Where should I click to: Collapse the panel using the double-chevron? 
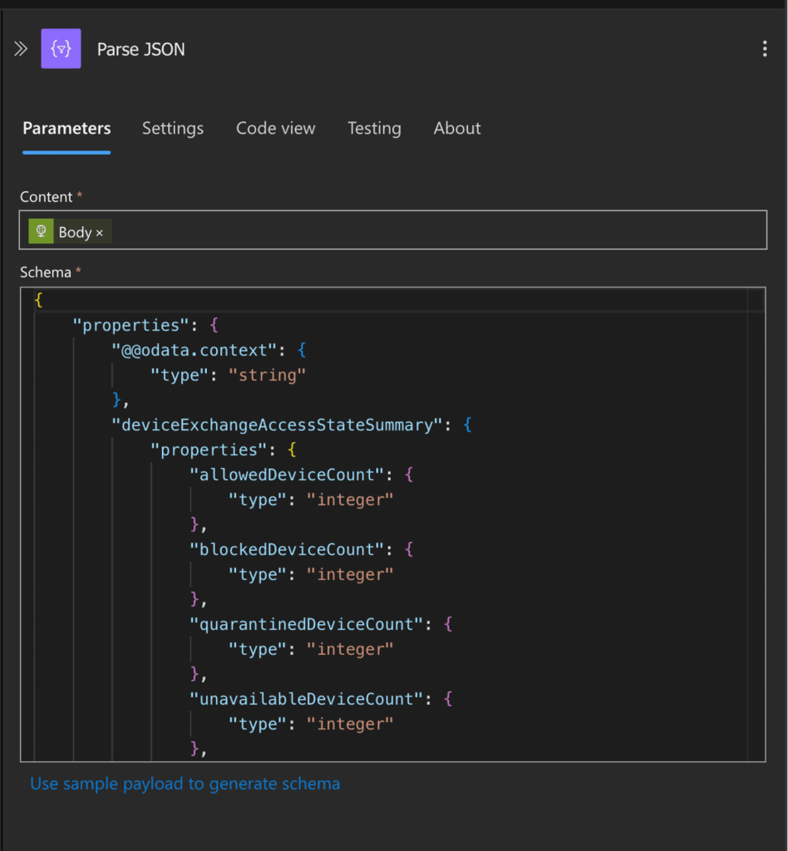tap(20, 48)
